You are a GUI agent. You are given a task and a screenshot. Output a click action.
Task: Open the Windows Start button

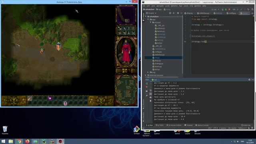click(x=3, y=141)
